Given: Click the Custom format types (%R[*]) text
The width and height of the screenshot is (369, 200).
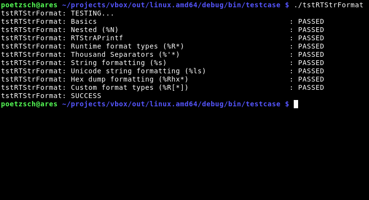Looking at the screenshot, I should point(130,87).
